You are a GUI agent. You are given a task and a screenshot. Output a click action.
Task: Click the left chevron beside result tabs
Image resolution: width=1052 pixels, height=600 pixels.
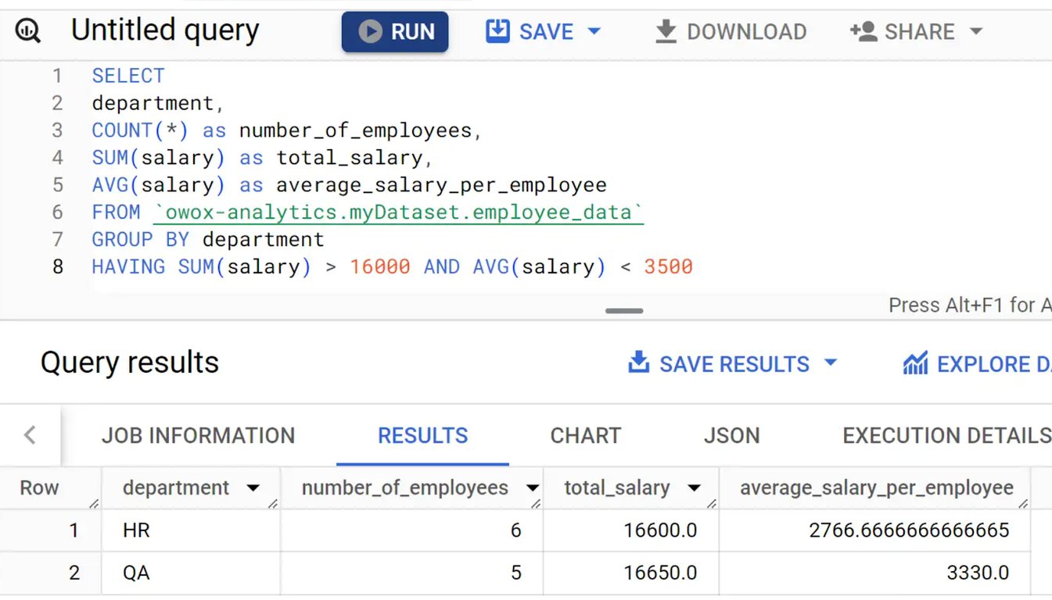tap(30, 435)
